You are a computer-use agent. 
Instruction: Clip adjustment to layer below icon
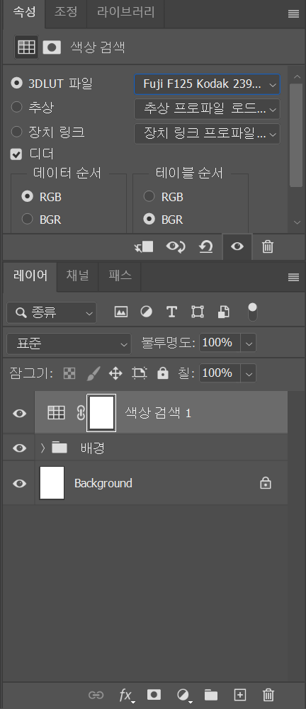pos(144,247)
